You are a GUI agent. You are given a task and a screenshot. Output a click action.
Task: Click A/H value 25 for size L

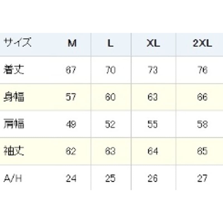tap(110, 178)
